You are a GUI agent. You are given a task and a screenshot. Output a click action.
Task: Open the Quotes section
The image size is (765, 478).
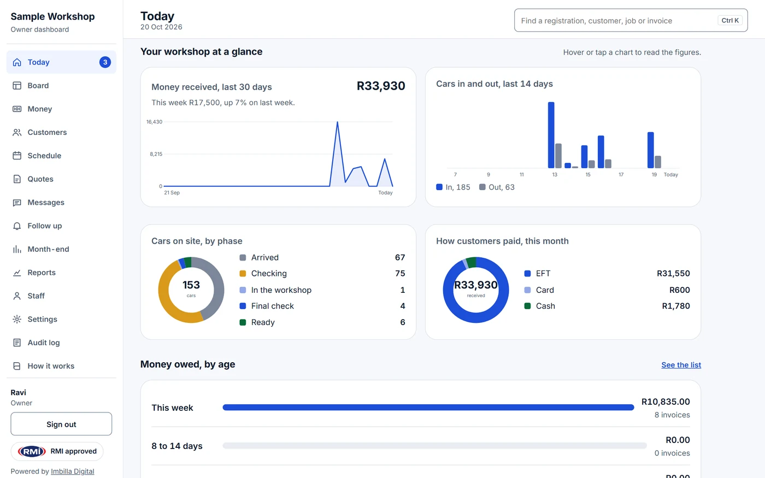click(61, 179)
